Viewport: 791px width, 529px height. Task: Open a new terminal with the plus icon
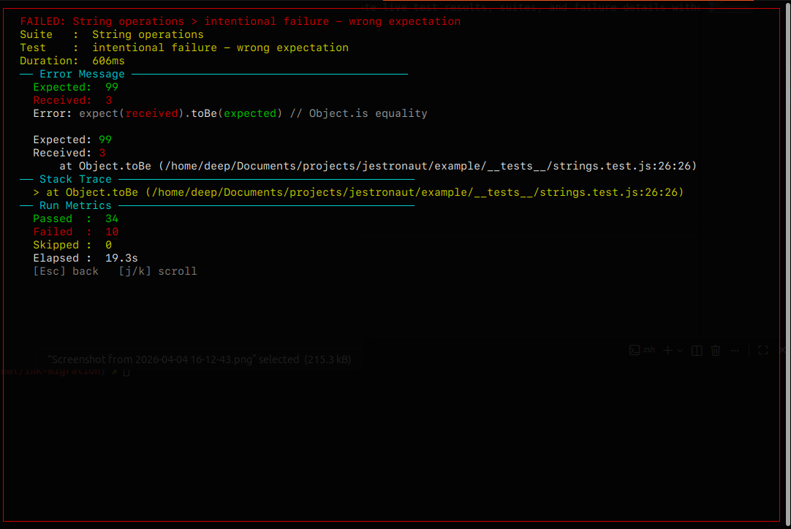tap(667, 351)
